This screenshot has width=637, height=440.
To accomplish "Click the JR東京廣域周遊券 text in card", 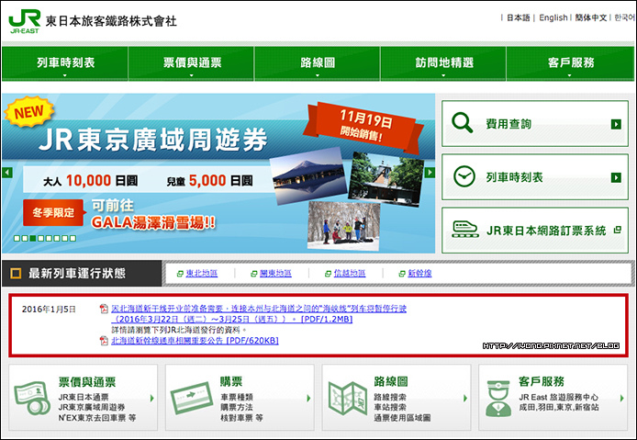I will (x=92, y=407).
